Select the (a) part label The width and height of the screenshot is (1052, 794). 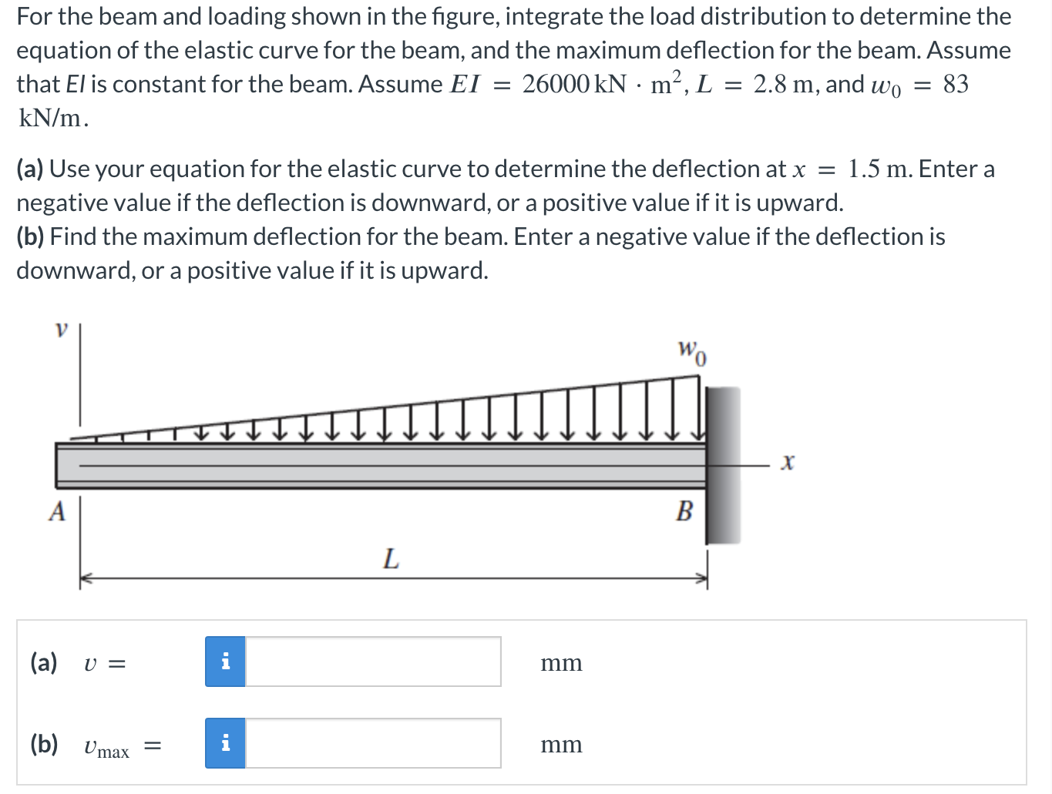tap(42, 662)
